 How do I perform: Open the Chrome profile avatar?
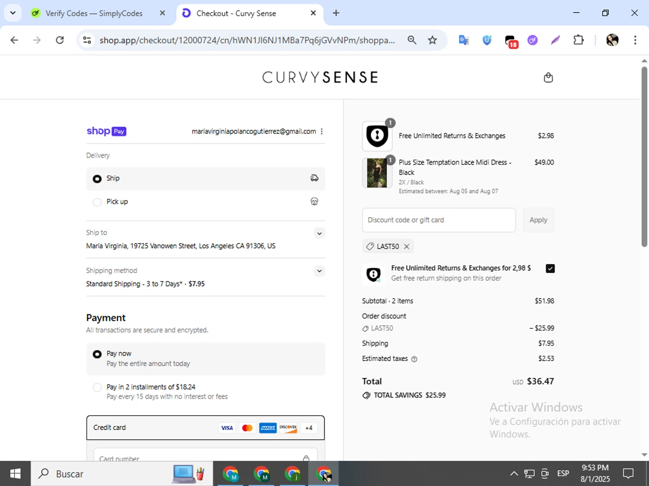pos(612,40)
